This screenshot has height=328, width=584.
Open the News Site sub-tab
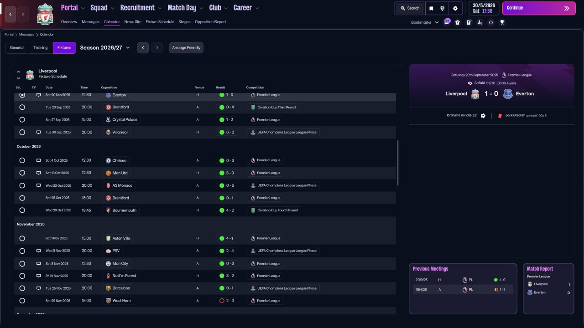[133, 22]
